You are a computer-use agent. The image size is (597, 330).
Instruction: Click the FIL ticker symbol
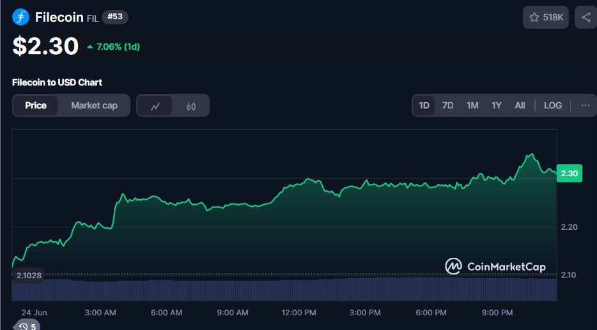tap(93, 19)
